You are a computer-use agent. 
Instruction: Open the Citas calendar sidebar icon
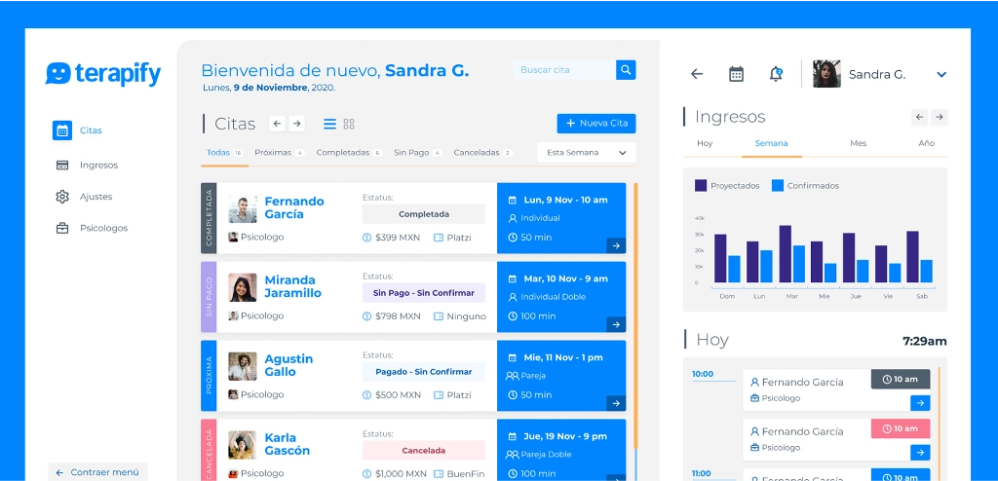61,130
